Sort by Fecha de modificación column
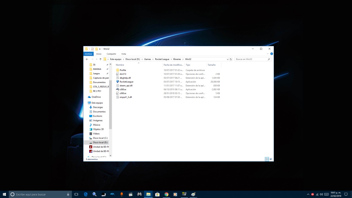This screenshot has height=198, width=352. 173,65
